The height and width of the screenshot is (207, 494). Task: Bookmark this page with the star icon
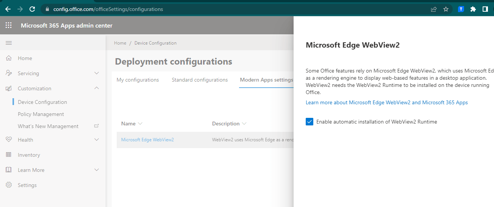(x=446, y=9)
